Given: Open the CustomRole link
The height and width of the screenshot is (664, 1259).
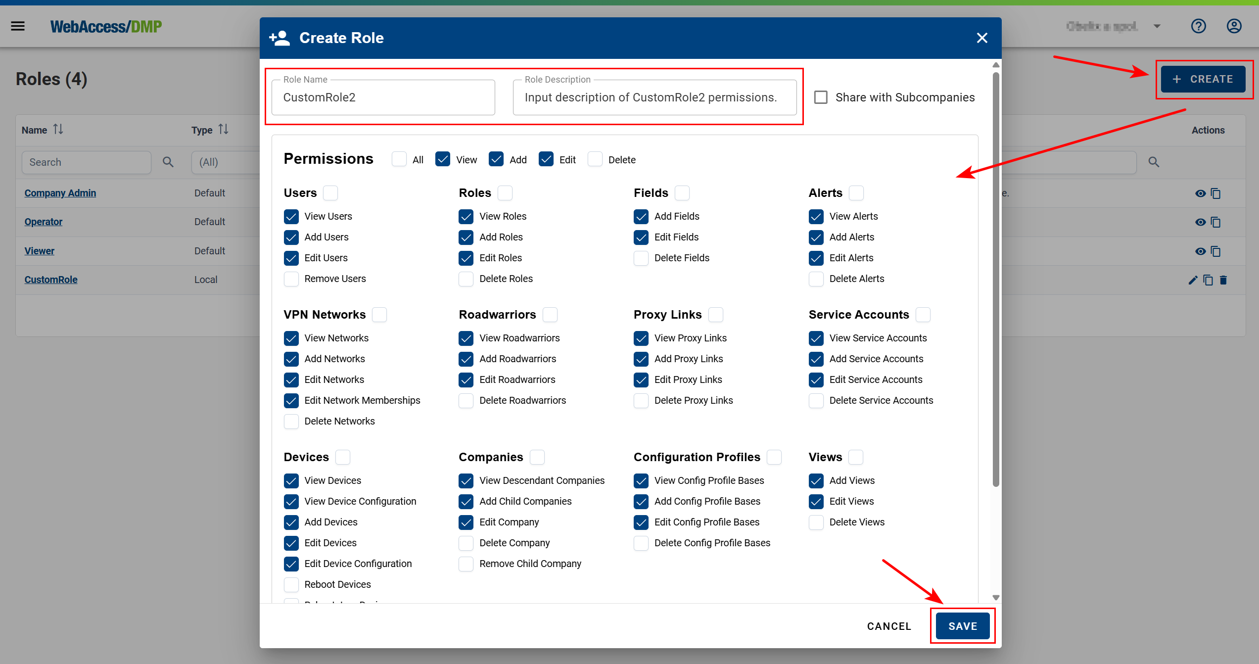Looking at the screenshot, I should pos(51,280).
